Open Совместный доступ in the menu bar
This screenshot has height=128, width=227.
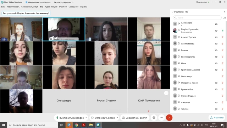click(x=30, y=7)
